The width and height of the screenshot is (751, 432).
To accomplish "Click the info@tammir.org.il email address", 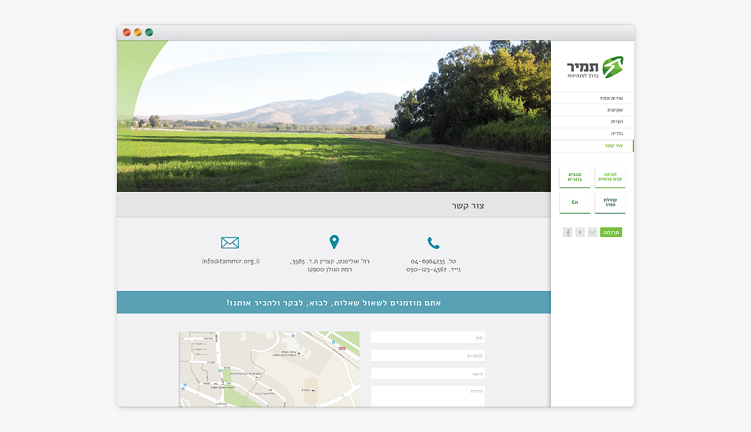I will (231, 262).
